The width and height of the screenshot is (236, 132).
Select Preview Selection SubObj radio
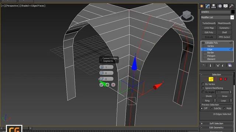pyautogui.click(x=212, y=108)
